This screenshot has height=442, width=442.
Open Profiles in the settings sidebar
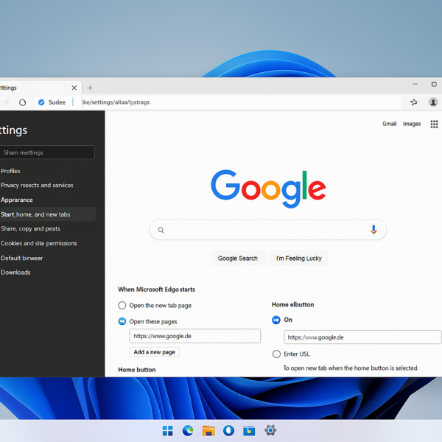11,171
